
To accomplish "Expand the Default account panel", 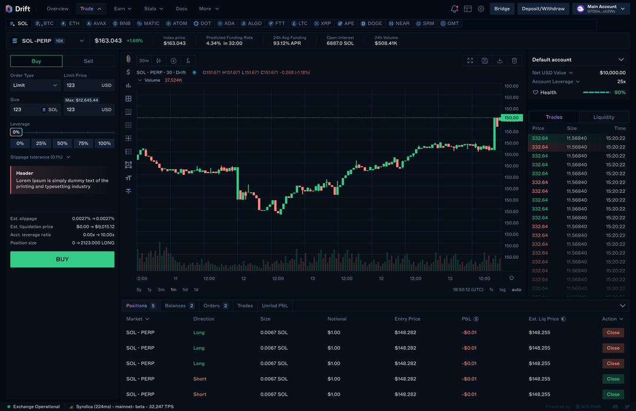I will pyautogui.click(x=621, y=59).
